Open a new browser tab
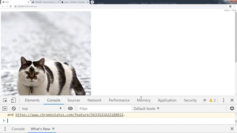Viewport: 237px width, 133px height. coord(92,2)
